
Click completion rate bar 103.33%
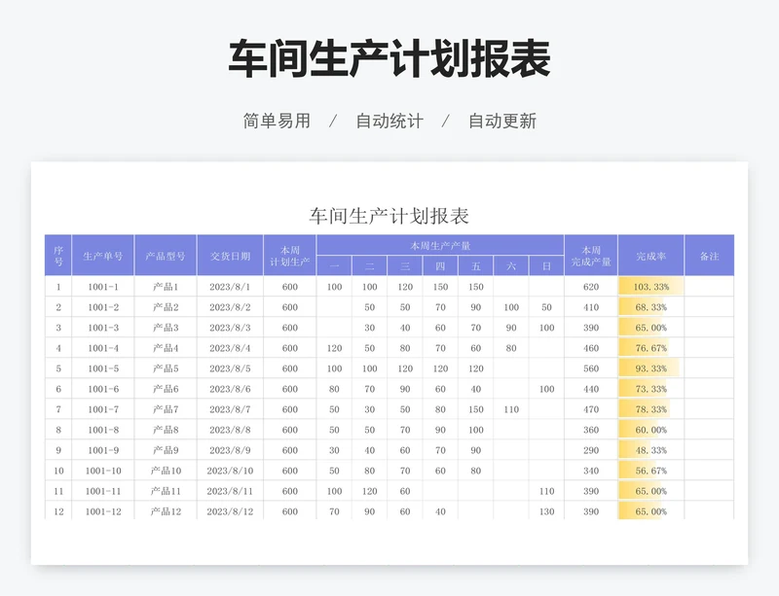coord(650,287)
